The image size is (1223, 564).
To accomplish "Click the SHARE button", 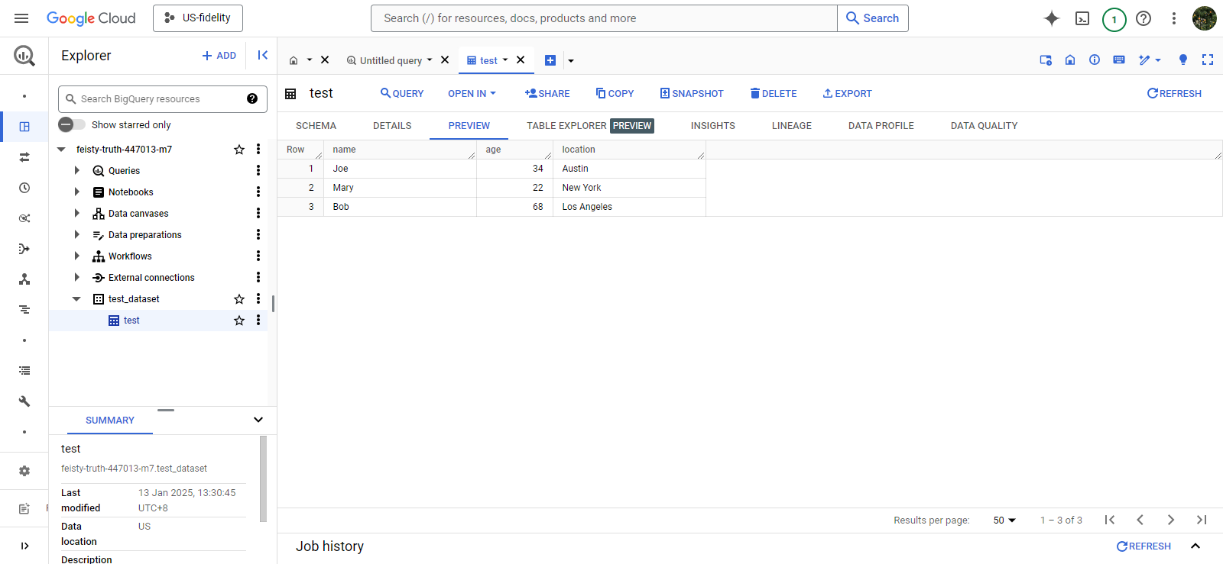I will [547, 93].
